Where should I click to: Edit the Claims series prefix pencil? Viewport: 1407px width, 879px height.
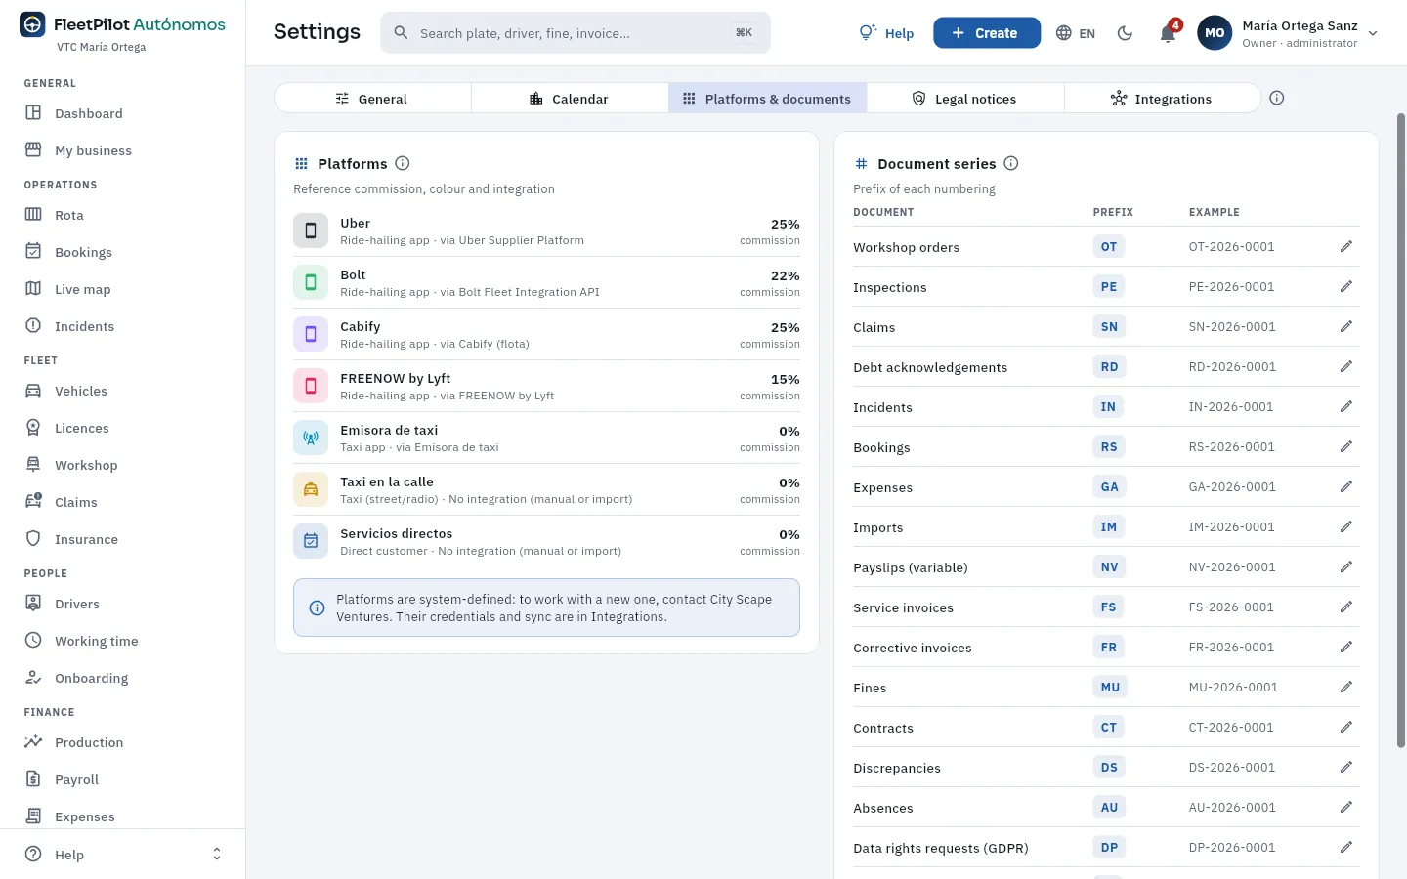(1346, 327)
